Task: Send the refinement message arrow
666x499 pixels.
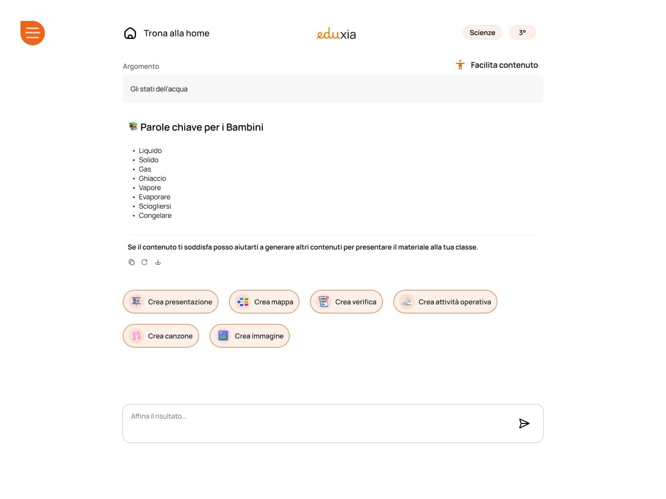Action: coord(524,423)
